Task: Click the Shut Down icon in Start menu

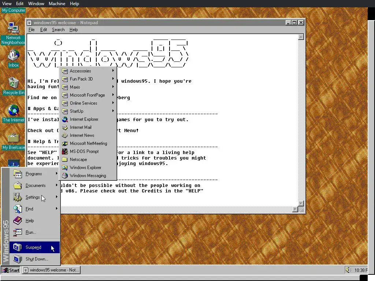Action: (18, 259)
